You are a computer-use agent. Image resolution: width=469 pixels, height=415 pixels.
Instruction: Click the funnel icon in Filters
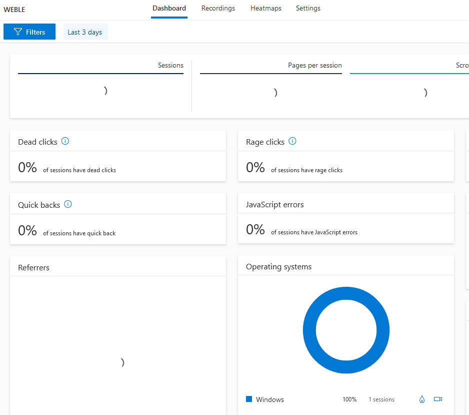18,32
